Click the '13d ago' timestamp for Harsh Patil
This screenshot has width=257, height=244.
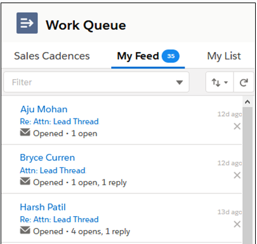coord(230,212)
